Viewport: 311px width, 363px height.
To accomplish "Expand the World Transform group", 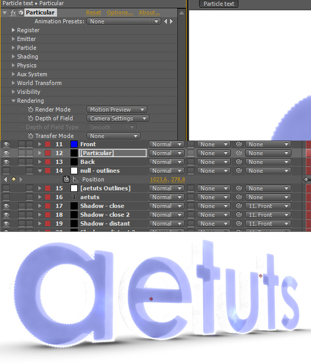I will point(13,83).
